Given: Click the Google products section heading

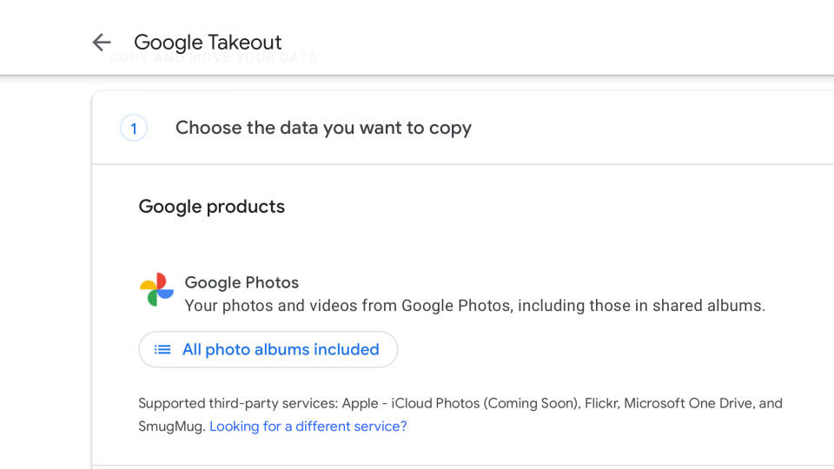Looking at the screenshot, I should point(212,207).
